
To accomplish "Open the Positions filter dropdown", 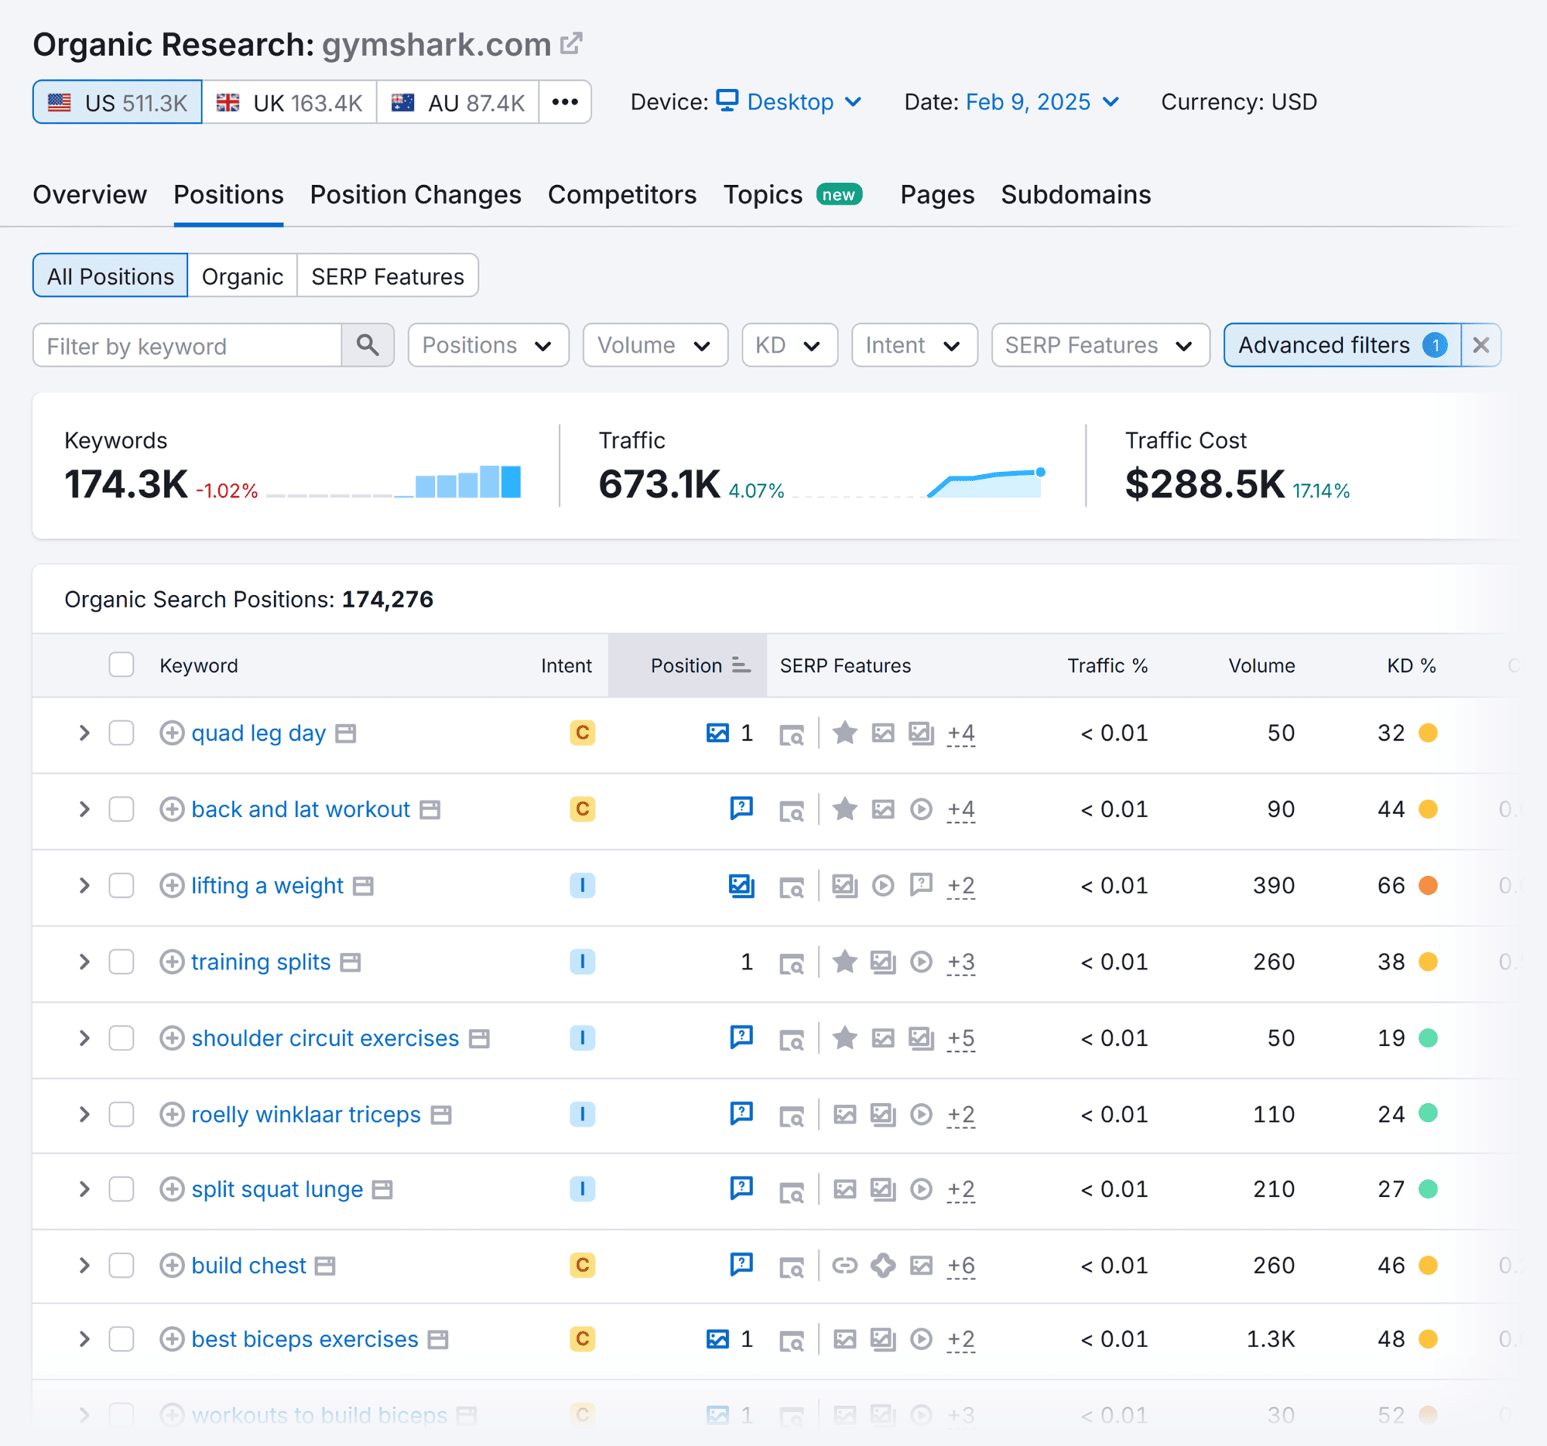I will [x=488, y=345].
